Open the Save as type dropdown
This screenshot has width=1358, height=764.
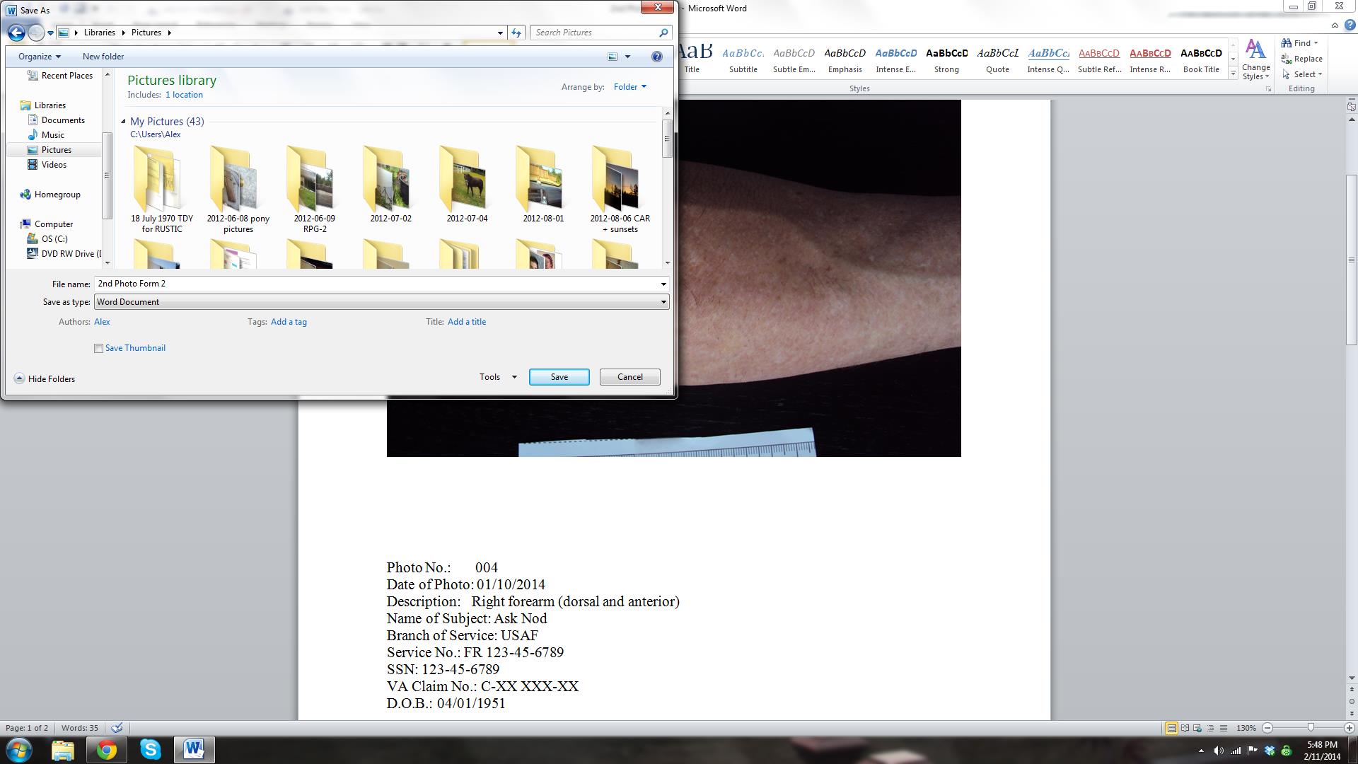pos(663,302)
